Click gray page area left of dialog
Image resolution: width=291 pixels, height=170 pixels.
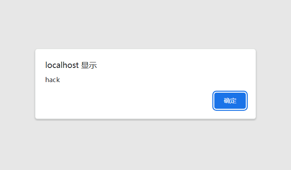coord(17,84)
